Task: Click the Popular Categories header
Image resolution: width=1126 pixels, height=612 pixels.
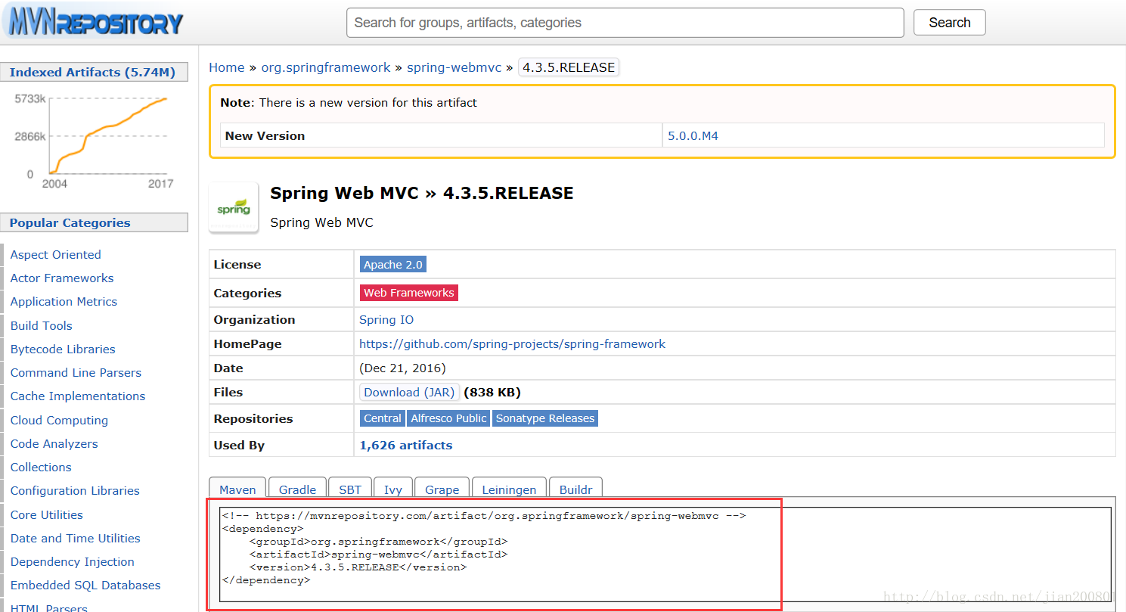Action: coord(94,223)
